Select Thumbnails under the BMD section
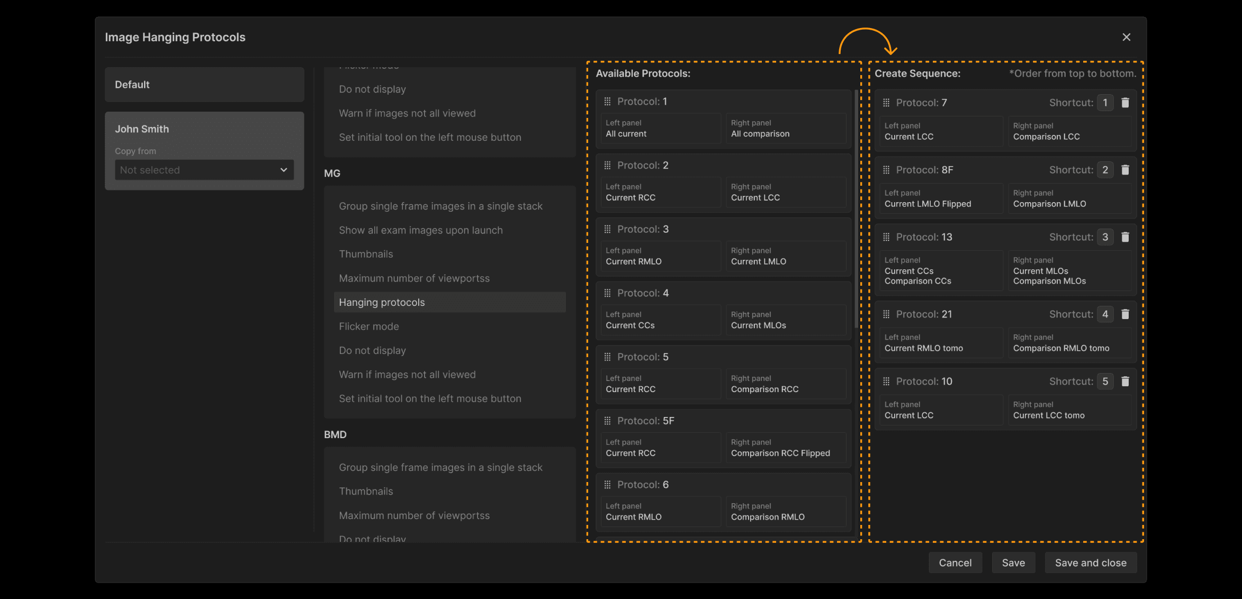 pyautogui.click(x=366, y=491)
